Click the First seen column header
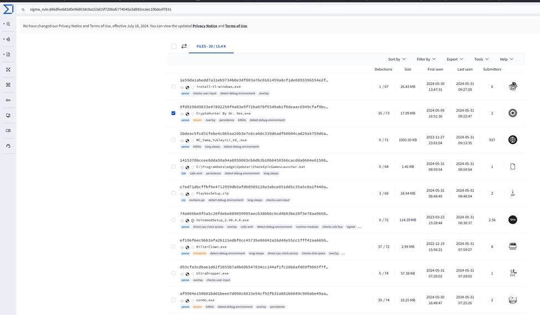 point(435,70)
